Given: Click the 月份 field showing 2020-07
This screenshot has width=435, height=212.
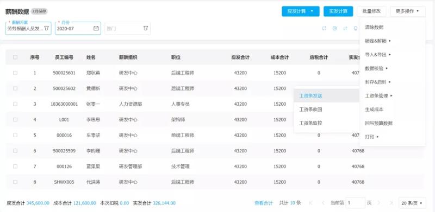Looking at the screenshot, I should 78,28.
